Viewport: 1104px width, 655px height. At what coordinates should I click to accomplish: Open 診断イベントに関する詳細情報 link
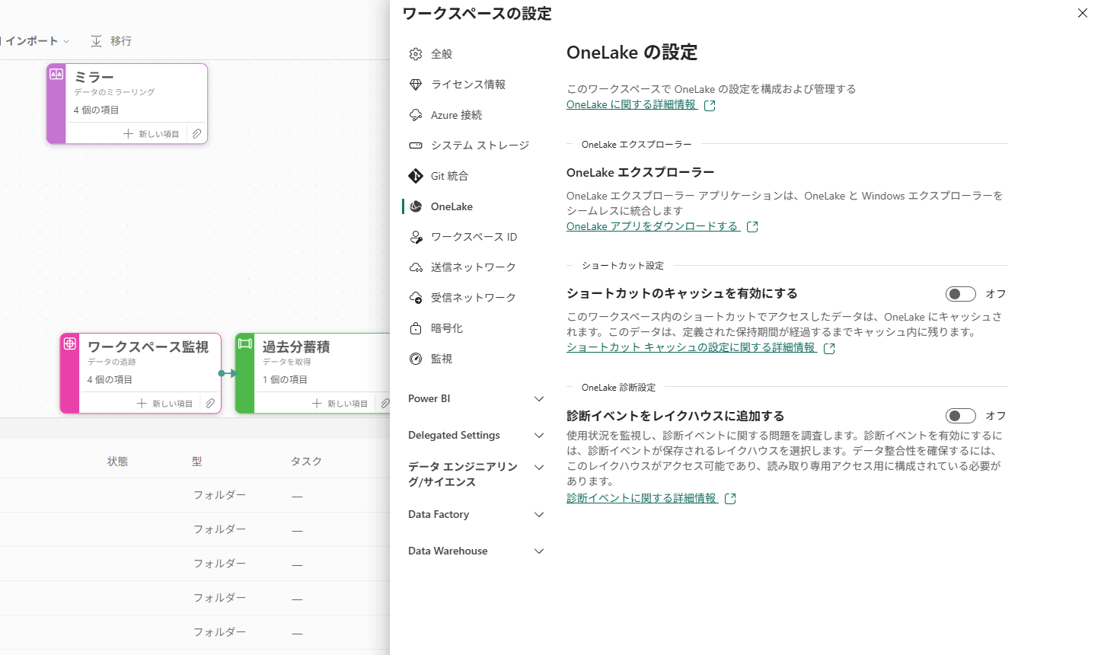641,499
